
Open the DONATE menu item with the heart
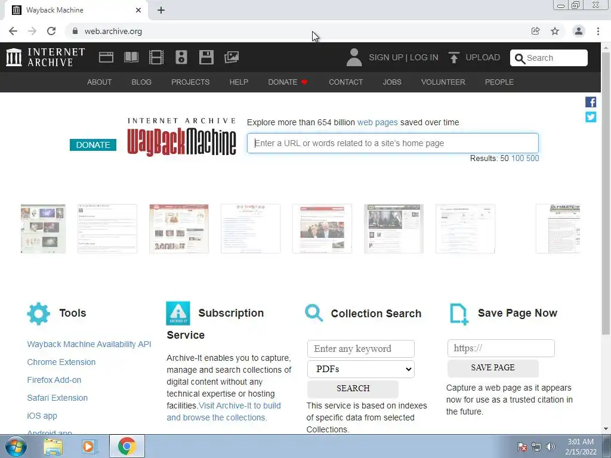tap(288, 82)
